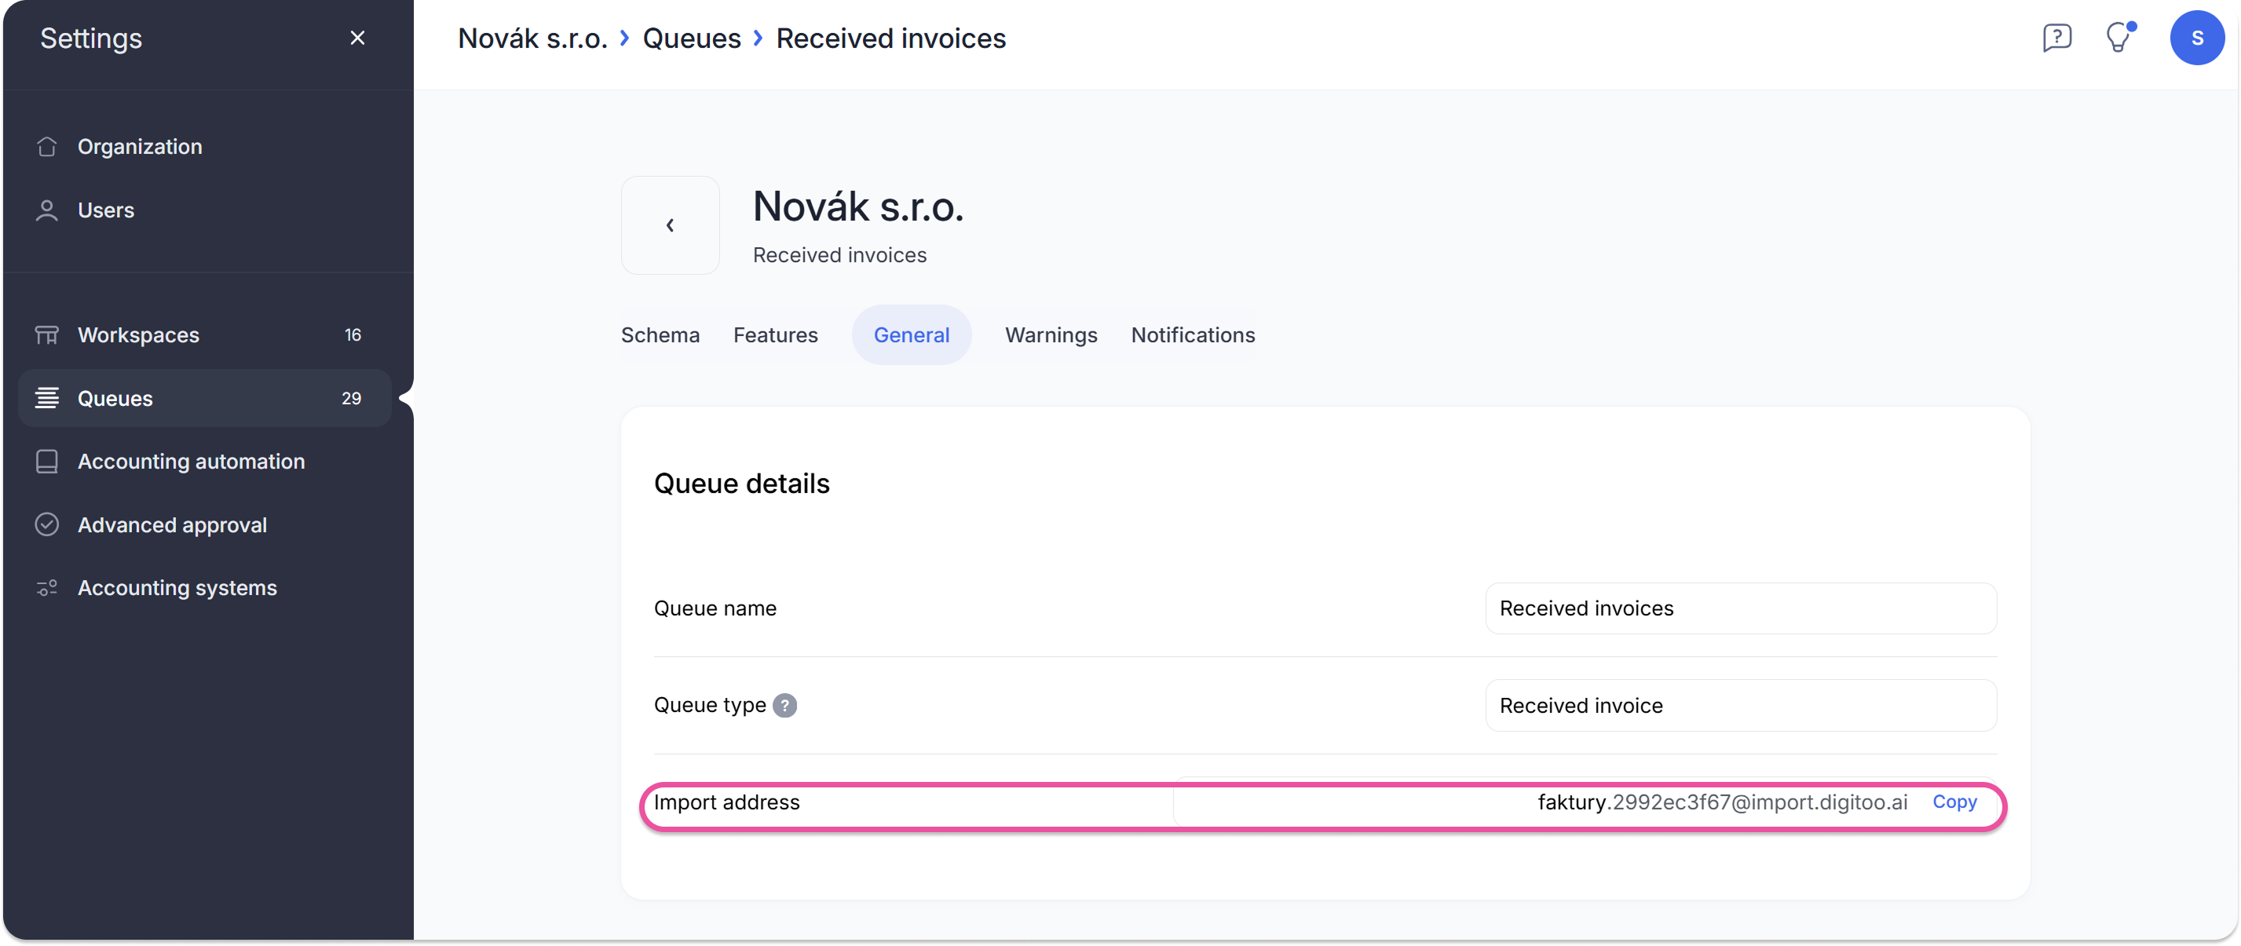Switch to the Schema tab

(660, 334)
